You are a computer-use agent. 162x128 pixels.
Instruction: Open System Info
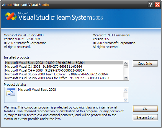(x=145, y=117)
